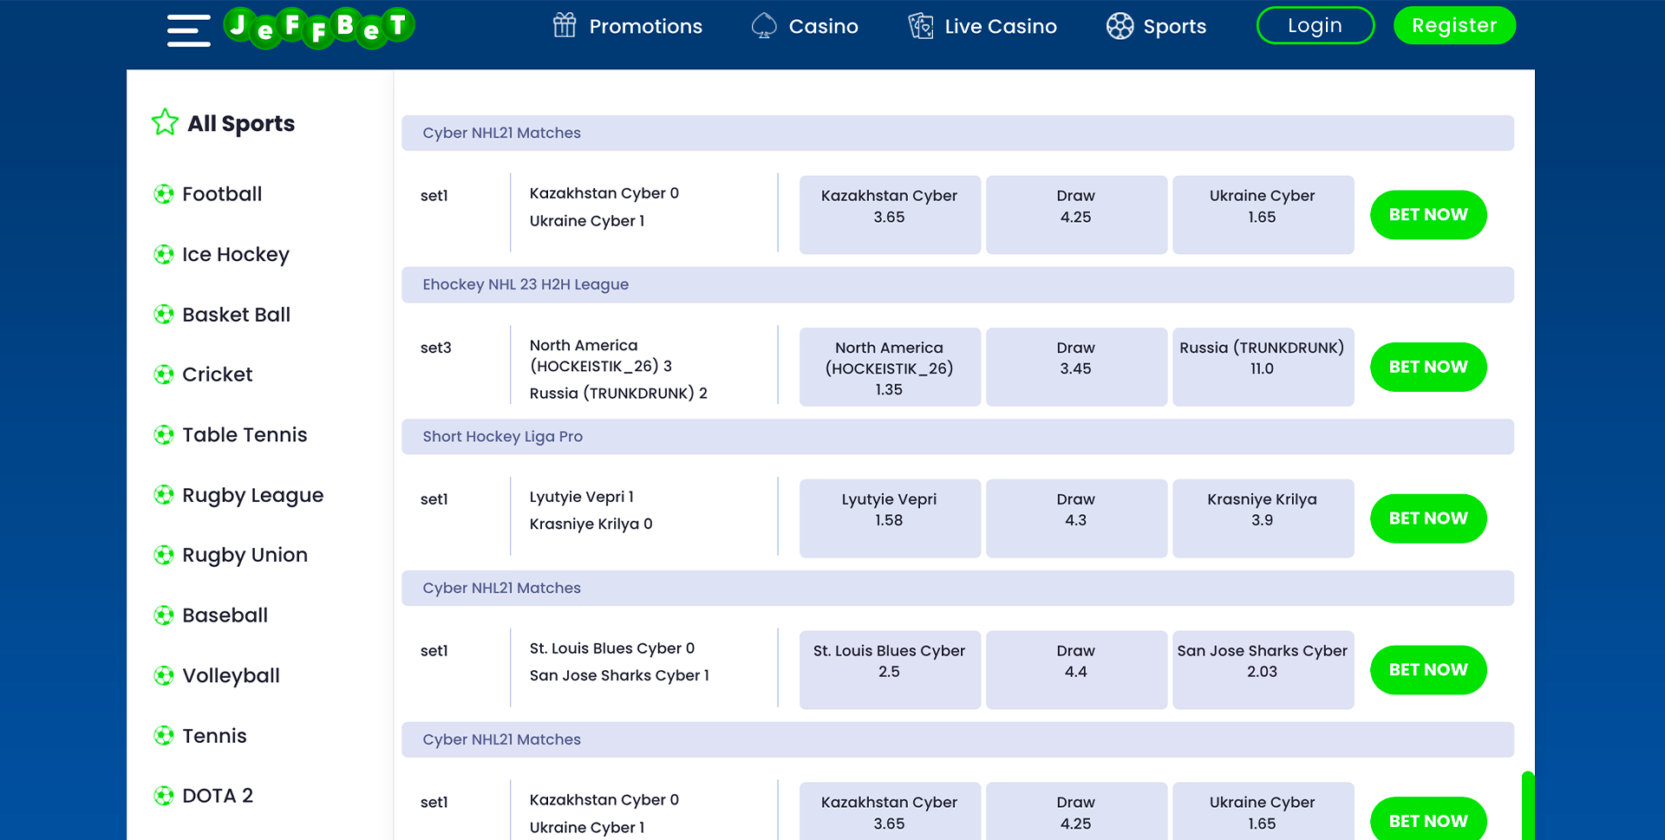1665x840 pixels.
Task: Select Basket Ball sport category
Action: (x=236, y=315)
